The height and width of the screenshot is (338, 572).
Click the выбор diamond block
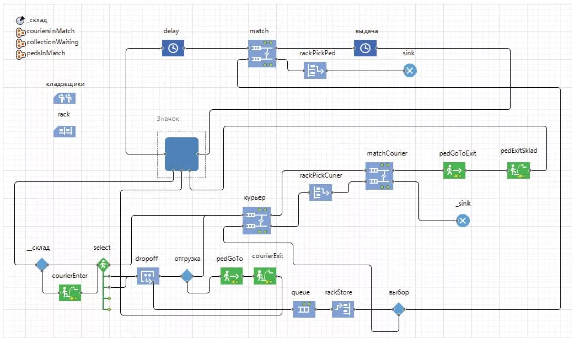[399, 309]
